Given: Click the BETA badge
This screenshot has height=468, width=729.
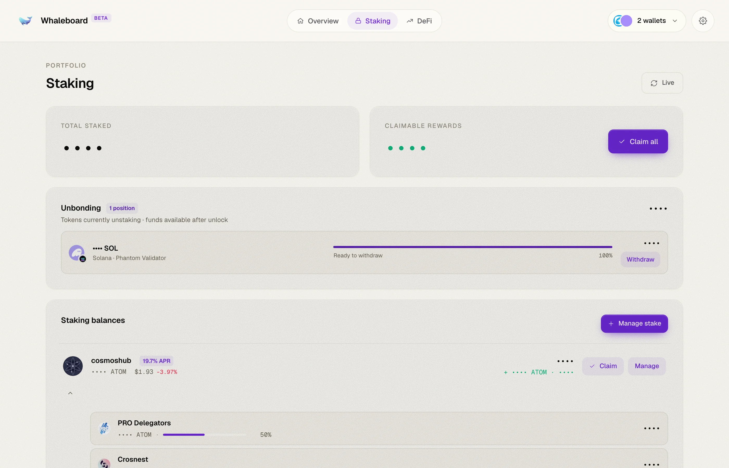Looking at the screenshot, I should (x=101, y=18).
